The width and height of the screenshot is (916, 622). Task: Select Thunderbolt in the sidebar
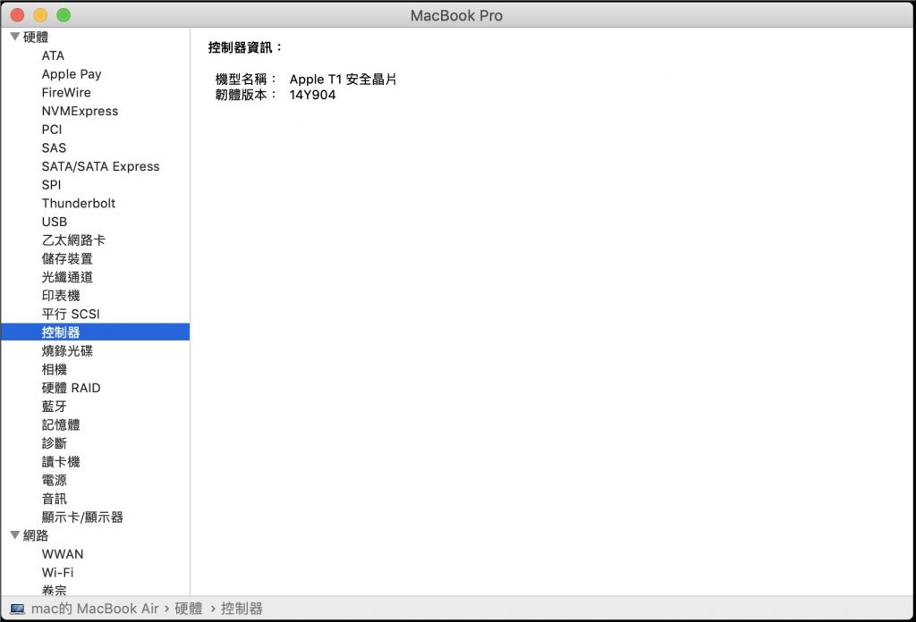coord(78,203)
